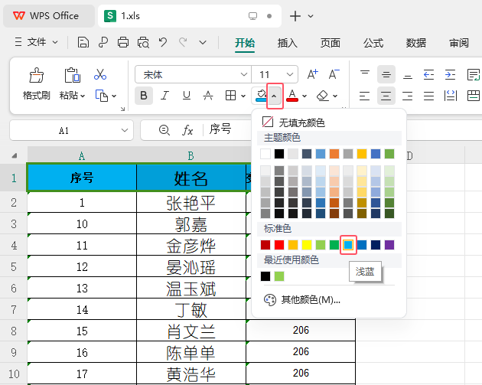Pick the purple standard color swatch

389,245
